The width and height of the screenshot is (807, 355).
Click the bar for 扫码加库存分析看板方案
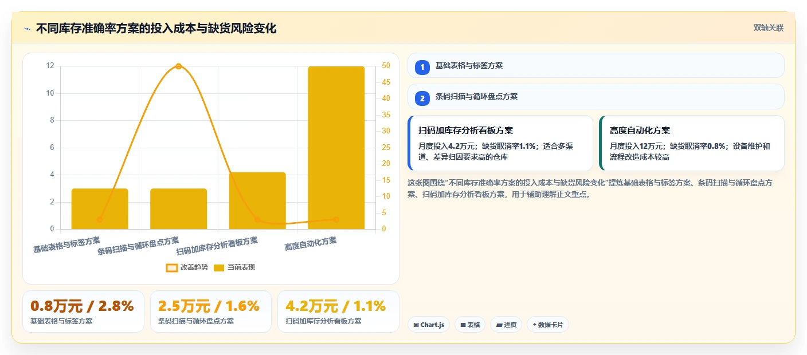pyautogui.click(x=257, y=201)
